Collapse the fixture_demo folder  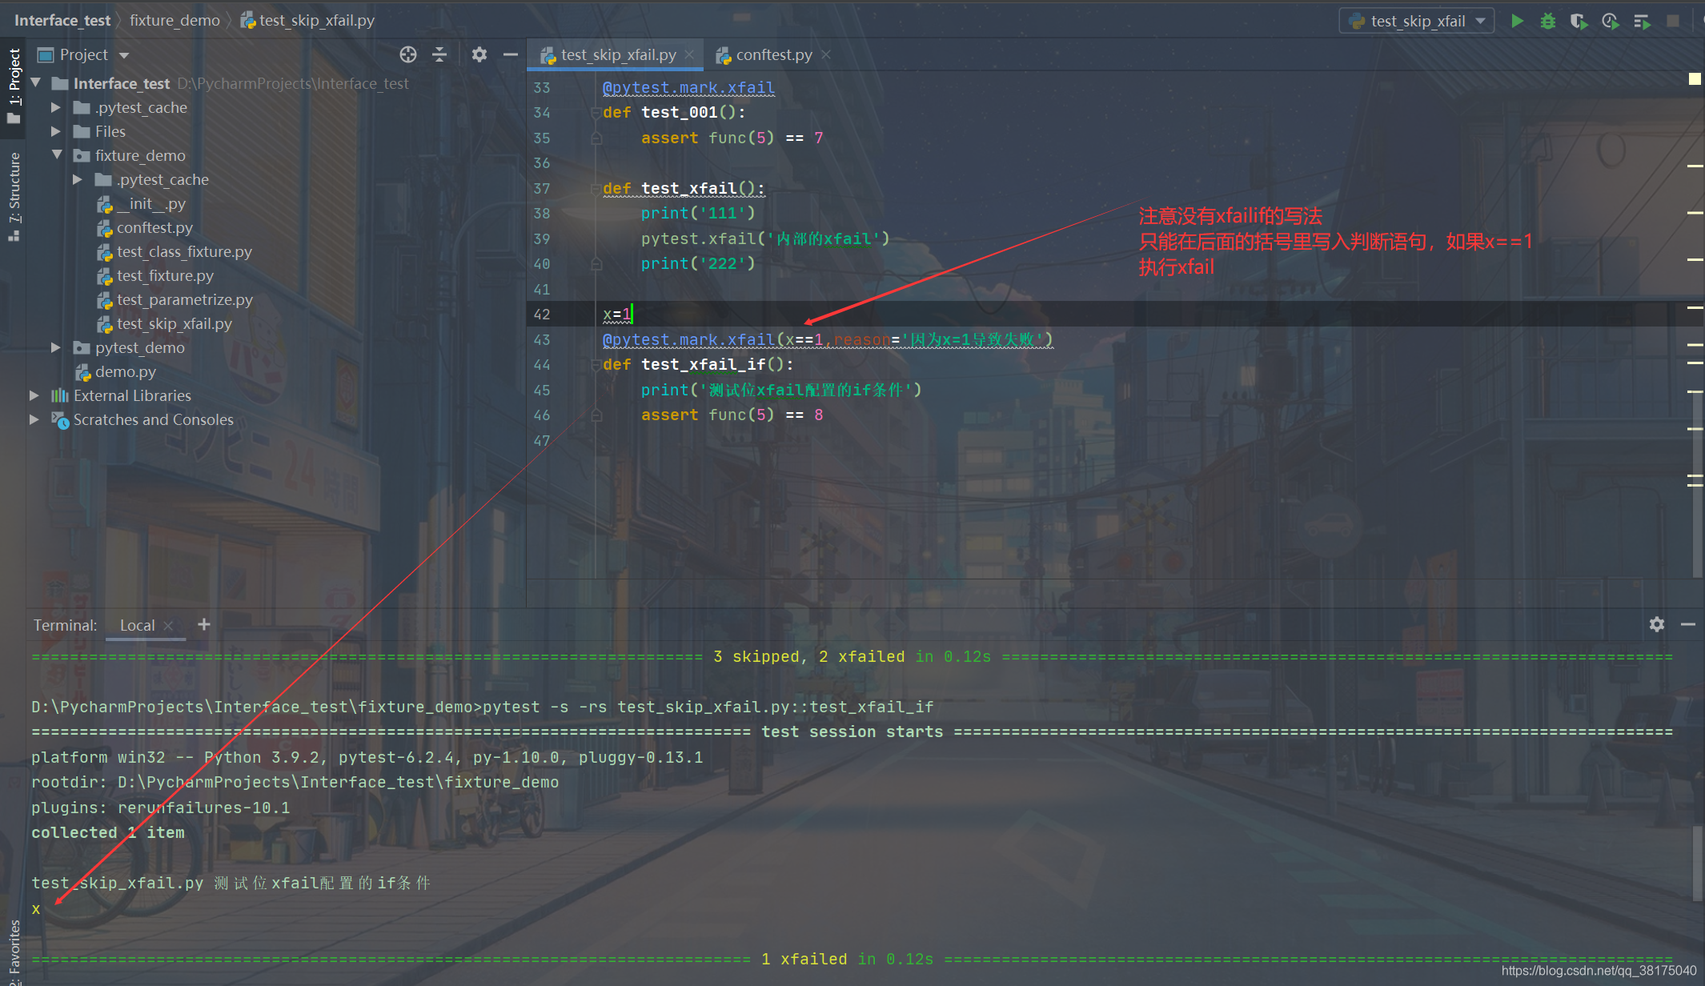click(x=57, y=155)
